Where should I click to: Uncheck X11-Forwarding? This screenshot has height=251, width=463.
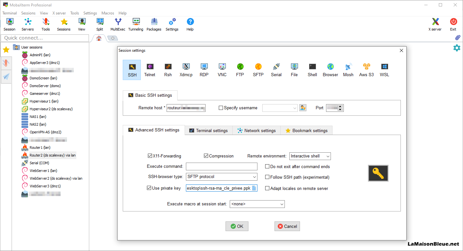(x=150, y=156)
